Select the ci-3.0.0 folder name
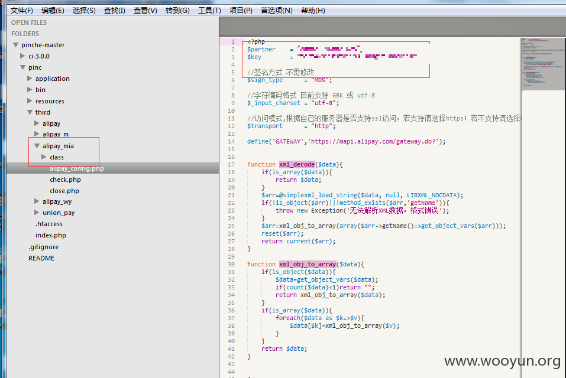The height and width of the screenshot is (378, 566). [x=39, y=56]
